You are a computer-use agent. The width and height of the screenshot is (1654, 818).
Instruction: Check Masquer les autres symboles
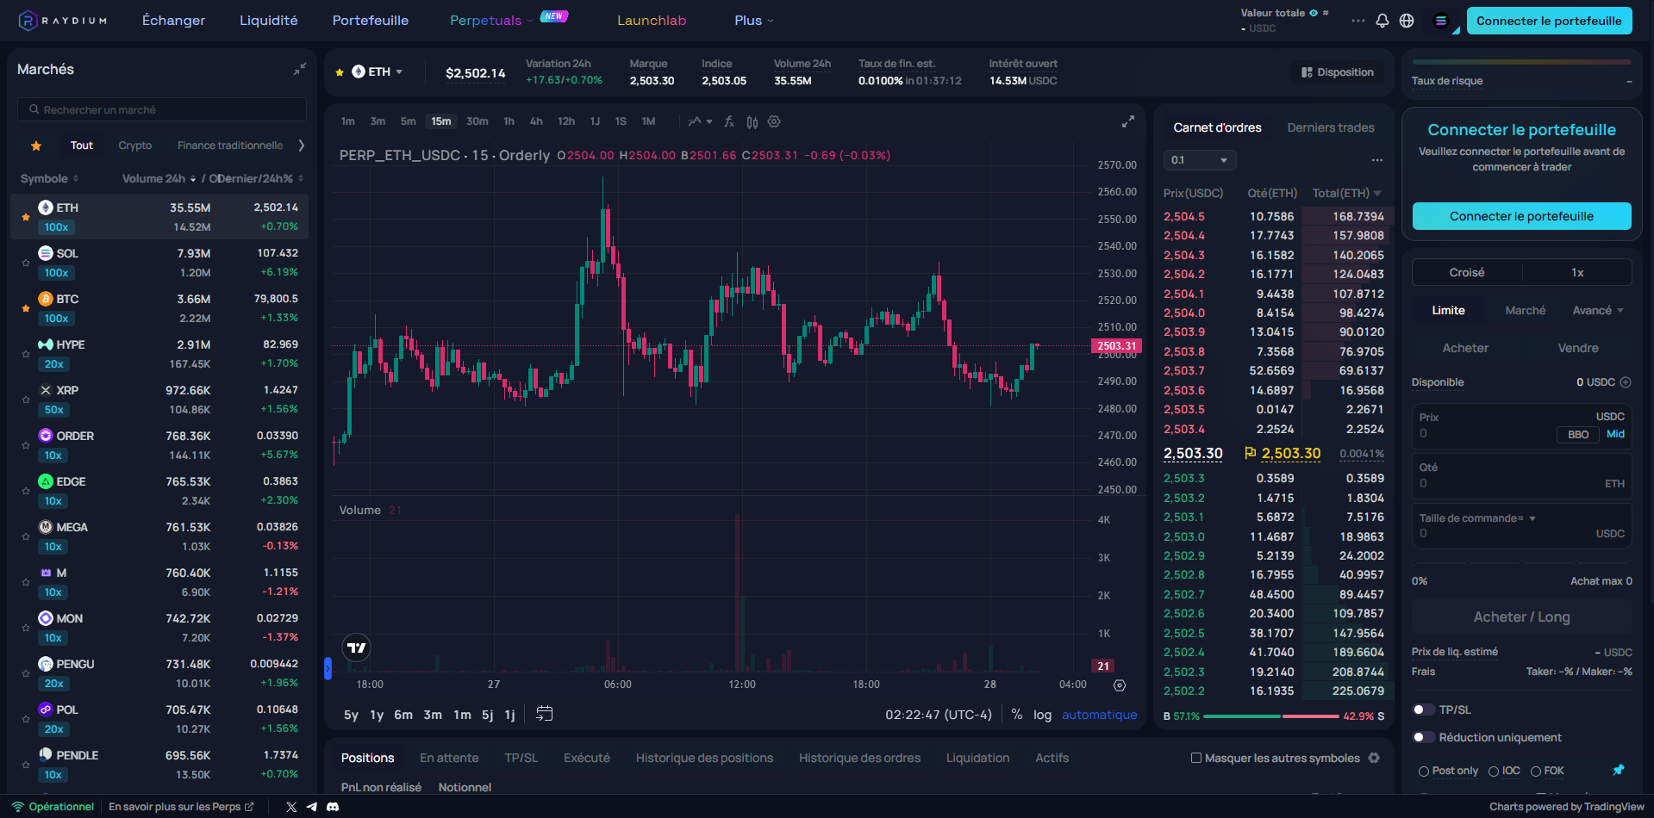1196,758
